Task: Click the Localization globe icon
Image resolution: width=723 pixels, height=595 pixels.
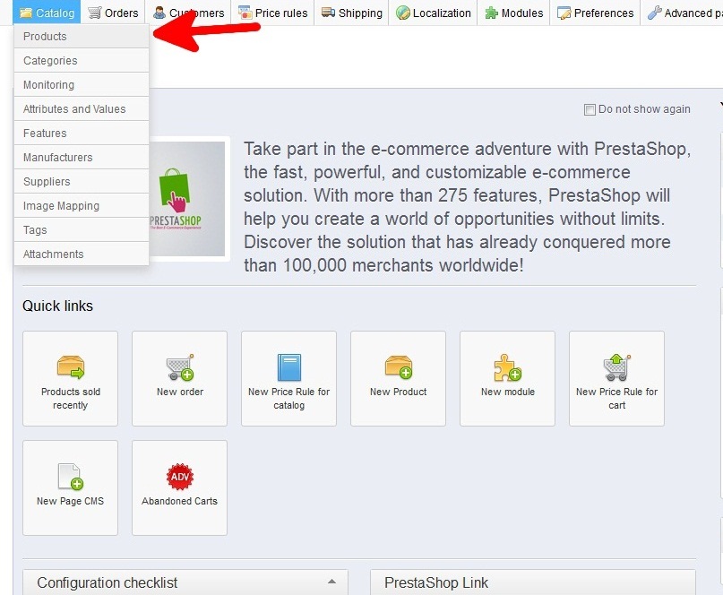Action: pyautogui.click(x=403, y=13)
